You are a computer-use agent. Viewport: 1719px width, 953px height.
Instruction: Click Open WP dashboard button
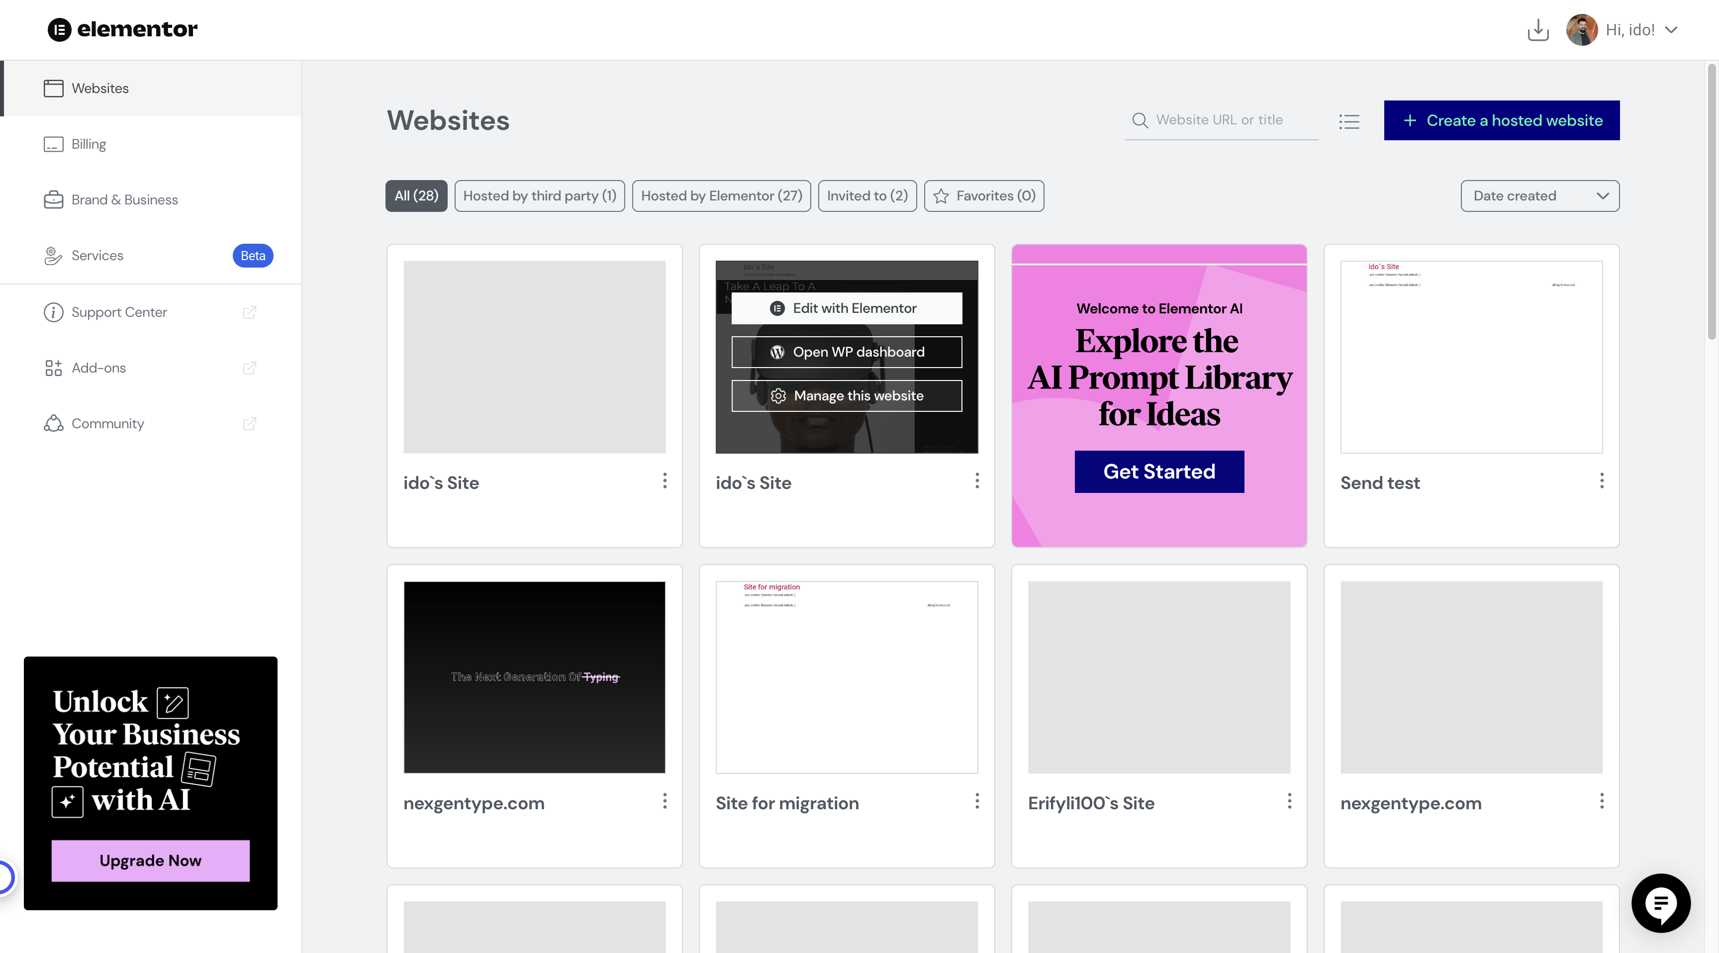point(846,352)
